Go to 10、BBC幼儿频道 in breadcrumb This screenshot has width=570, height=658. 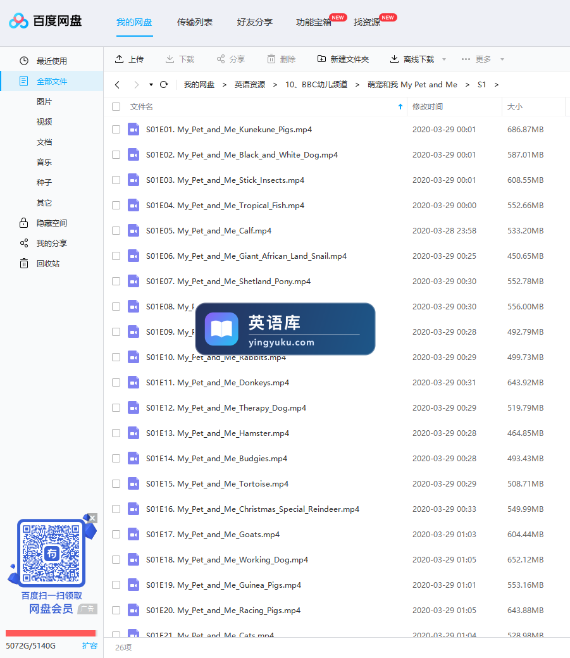click(x=316, y=85)
